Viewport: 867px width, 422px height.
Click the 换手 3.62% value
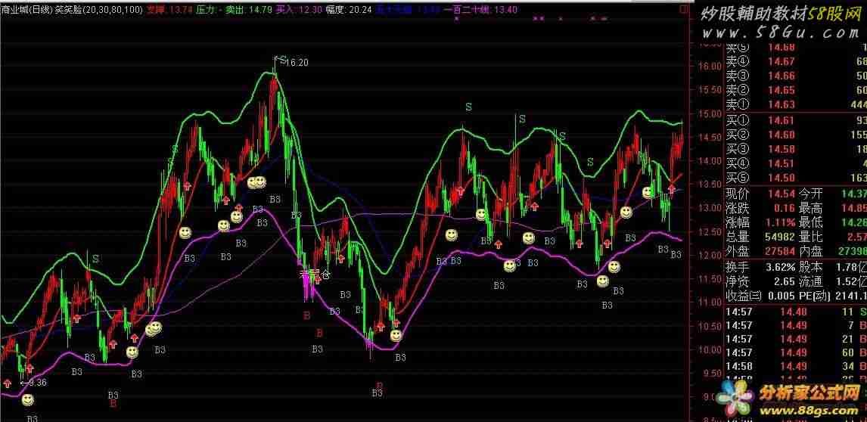pyautogui.click(x=781, y=267)
